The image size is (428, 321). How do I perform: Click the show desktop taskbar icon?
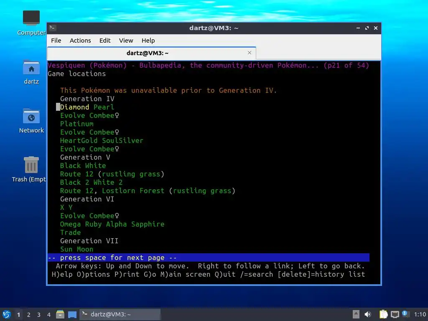(72, 314)
